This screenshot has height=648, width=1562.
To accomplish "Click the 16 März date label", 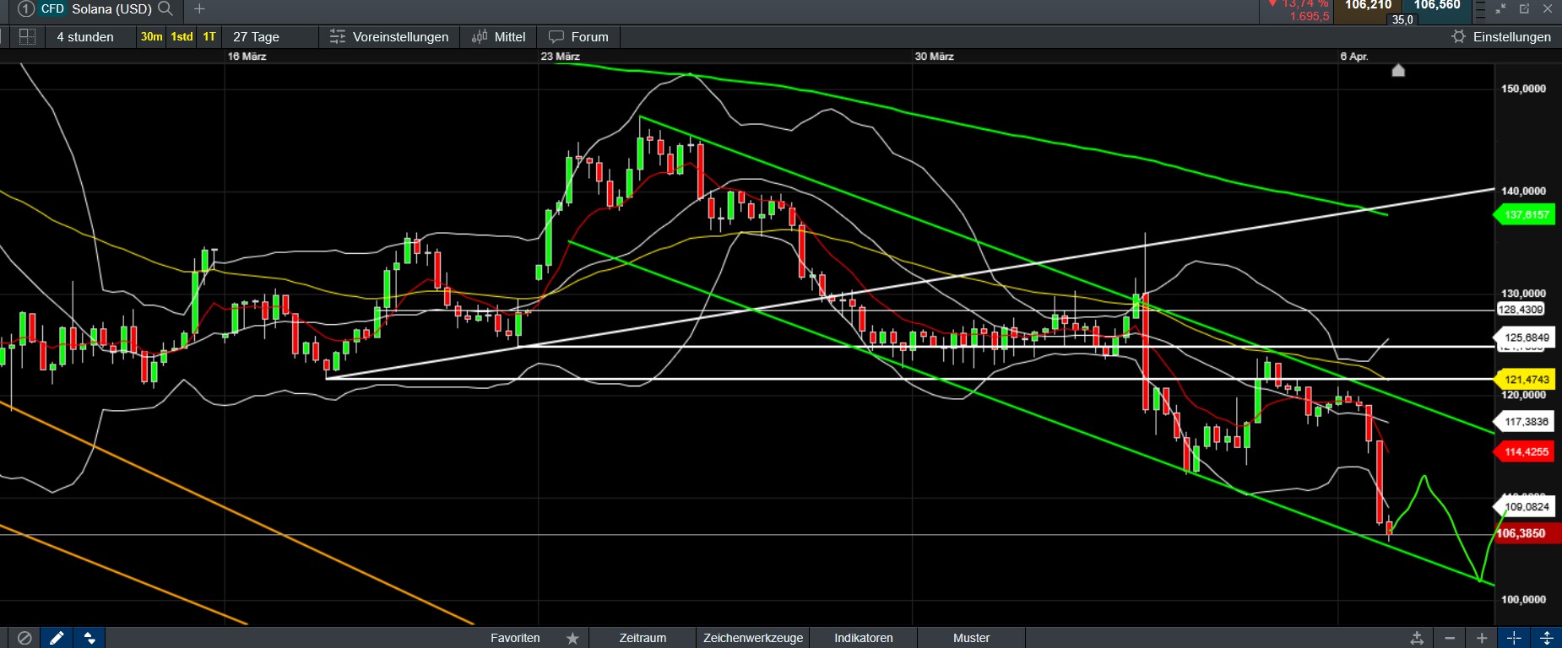I will pyautogui.click(x=247, y=57).
